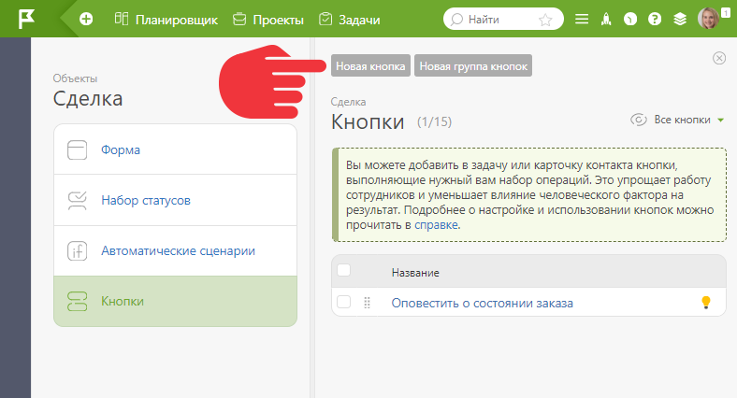Open the hamburger menu icon

click(x=582, y=20)
